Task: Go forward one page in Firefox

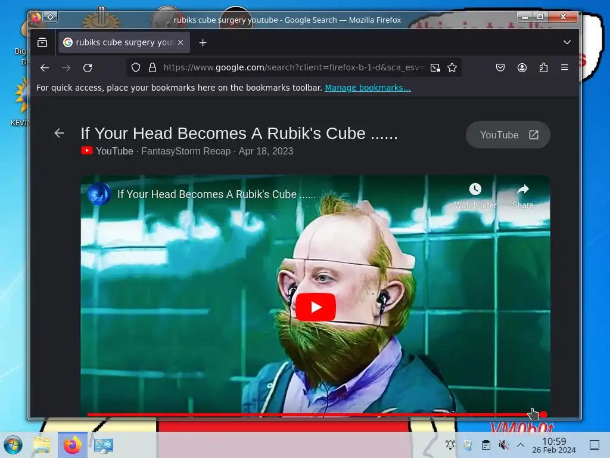Action: coord(66,68)
